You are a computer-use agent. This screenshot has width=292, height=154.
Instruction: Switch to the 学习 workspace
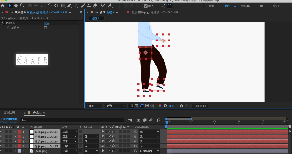click(x=276, y=6)
